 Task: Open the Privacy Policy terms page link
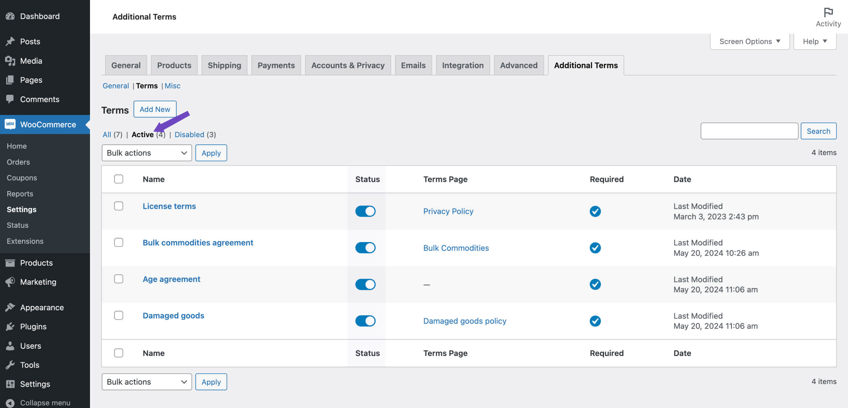coord(448,211)
